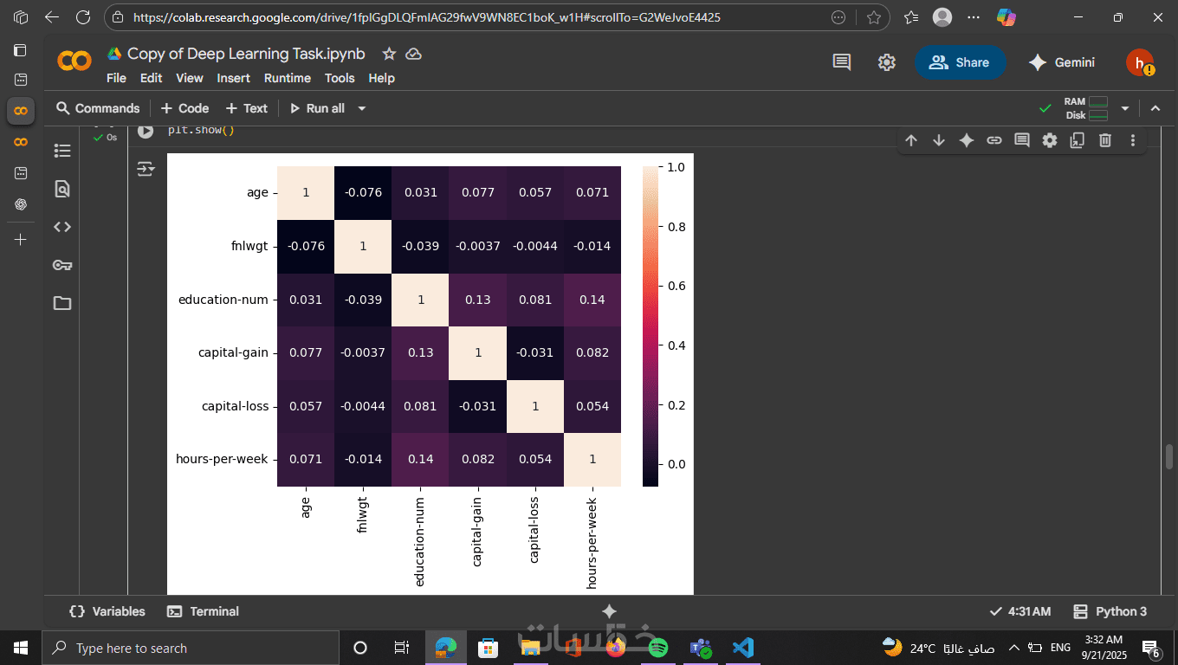Click the Share button
The image size is (1178, 665).
coord(960,62)
